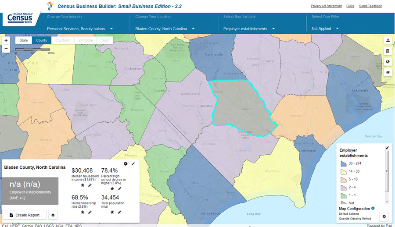Click the yellow 14 - 30 legend swatch

pos(344,172)
